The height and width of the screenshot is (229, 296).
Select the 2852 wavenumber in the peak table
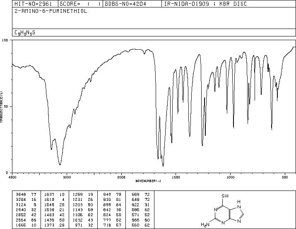pos(21,215)
